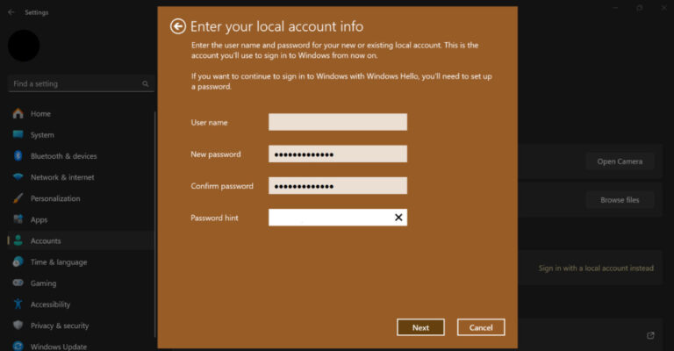This screenshot has width=674, height=351.
Task: Click Sign in with a local account instead
Action: 596,269
